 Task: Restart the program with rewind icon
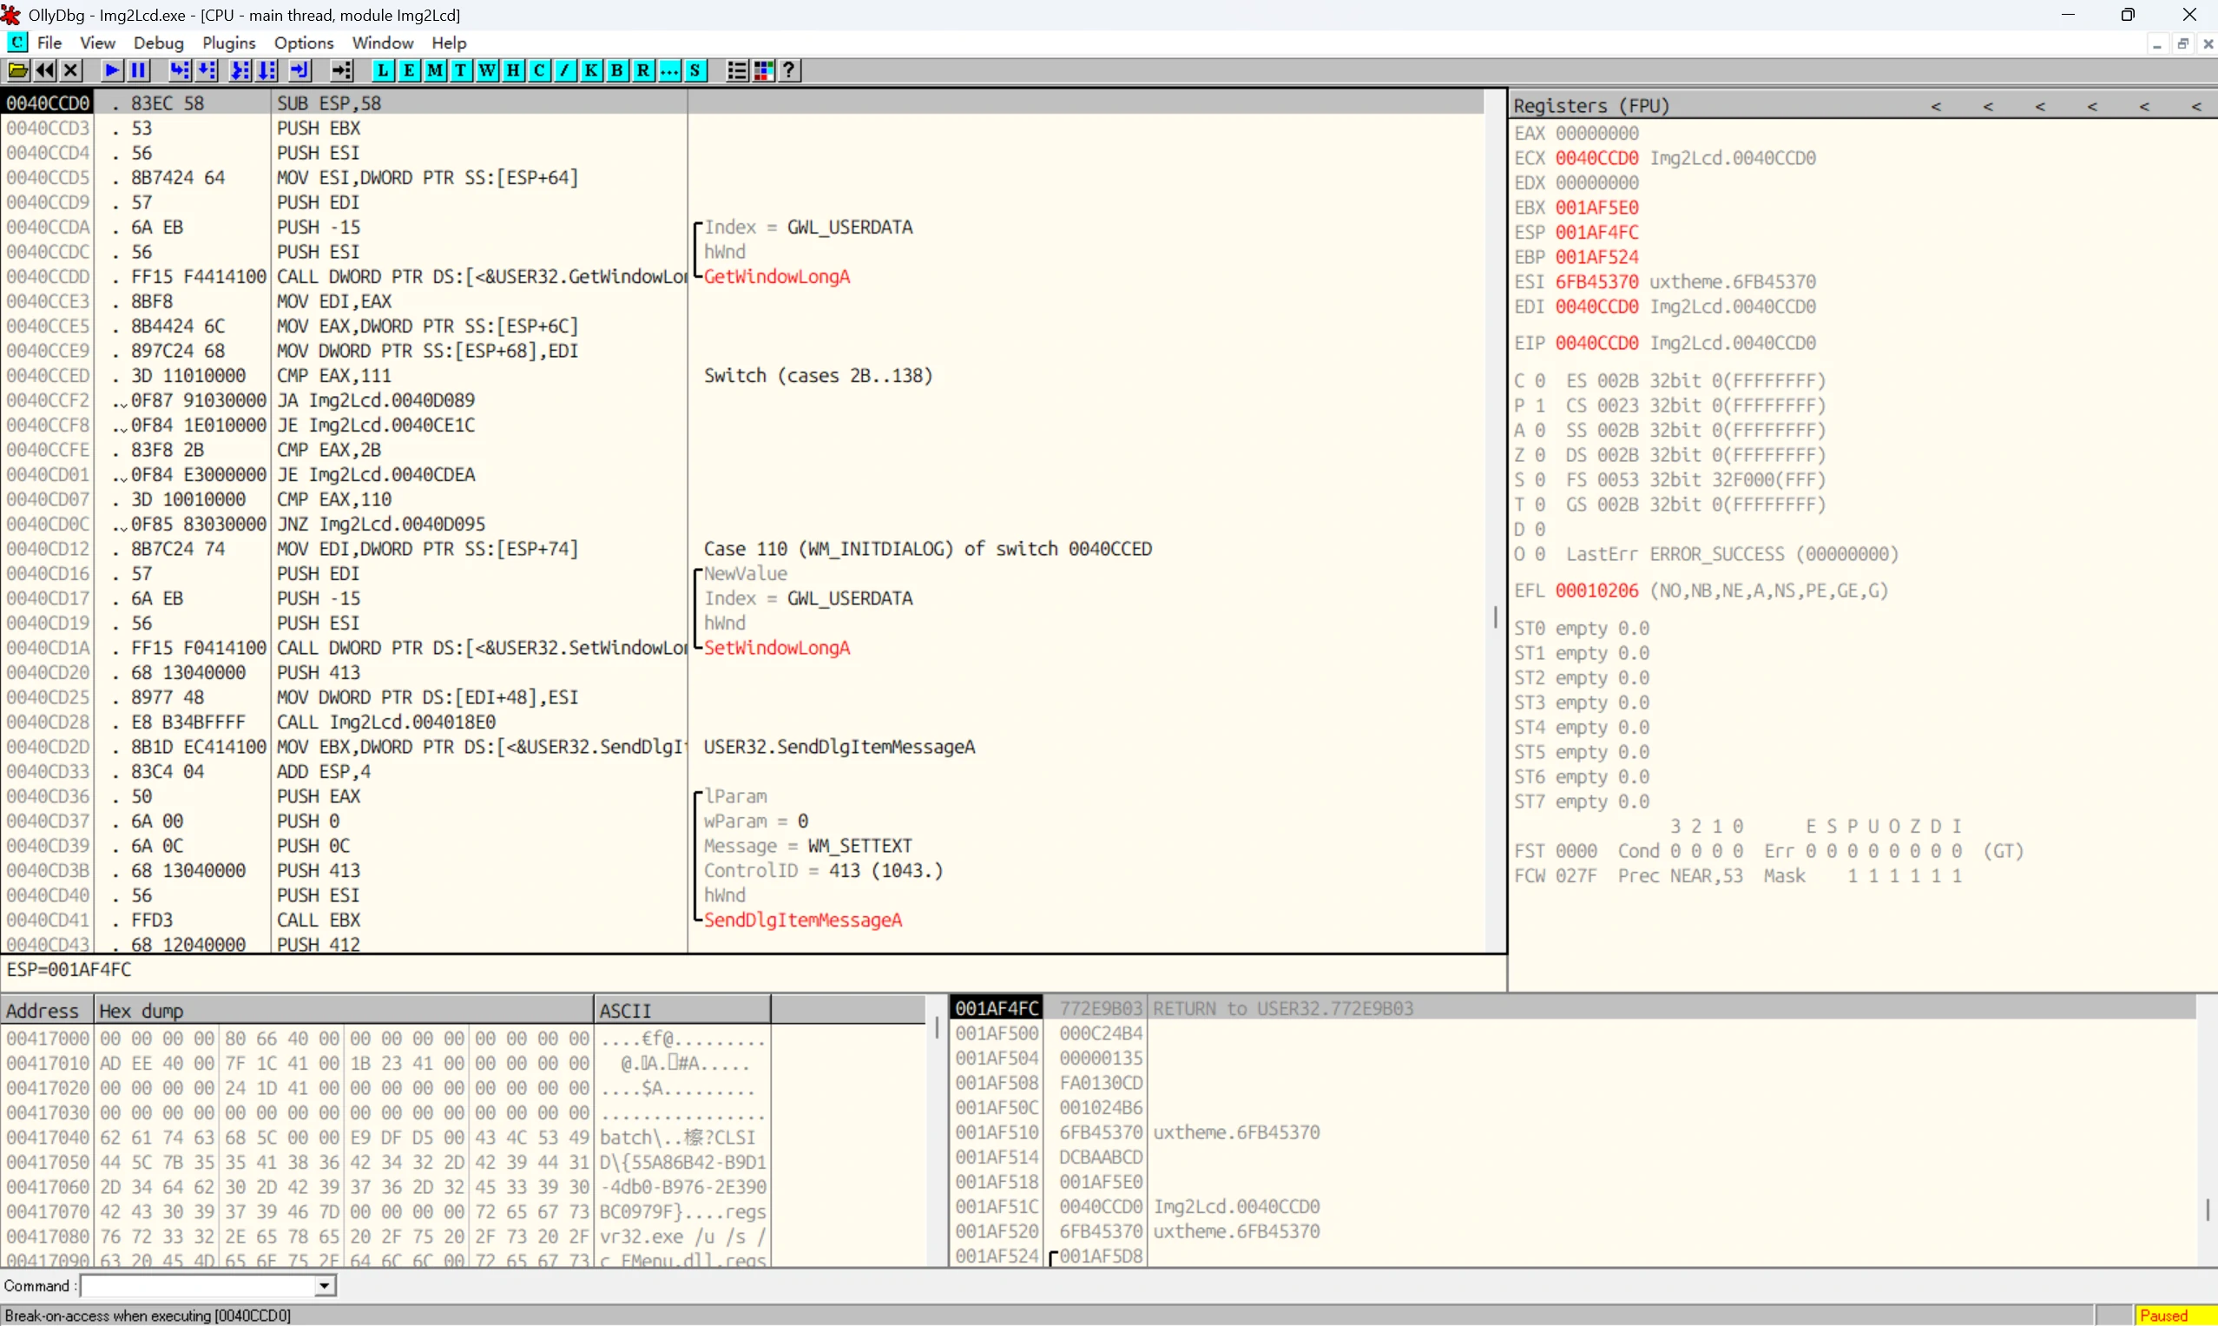tap(44, 70)
